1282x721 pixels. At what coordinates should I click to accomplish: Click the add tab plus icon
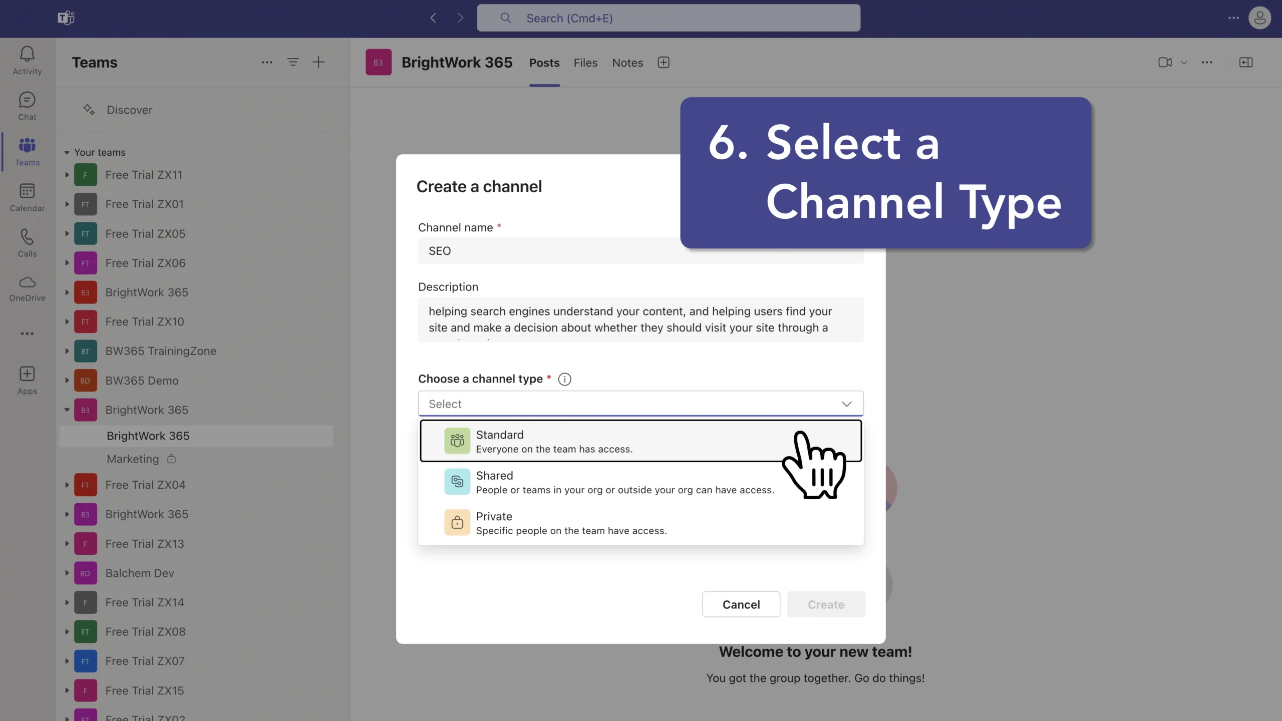pyautogui.click(x=664, y=63)
